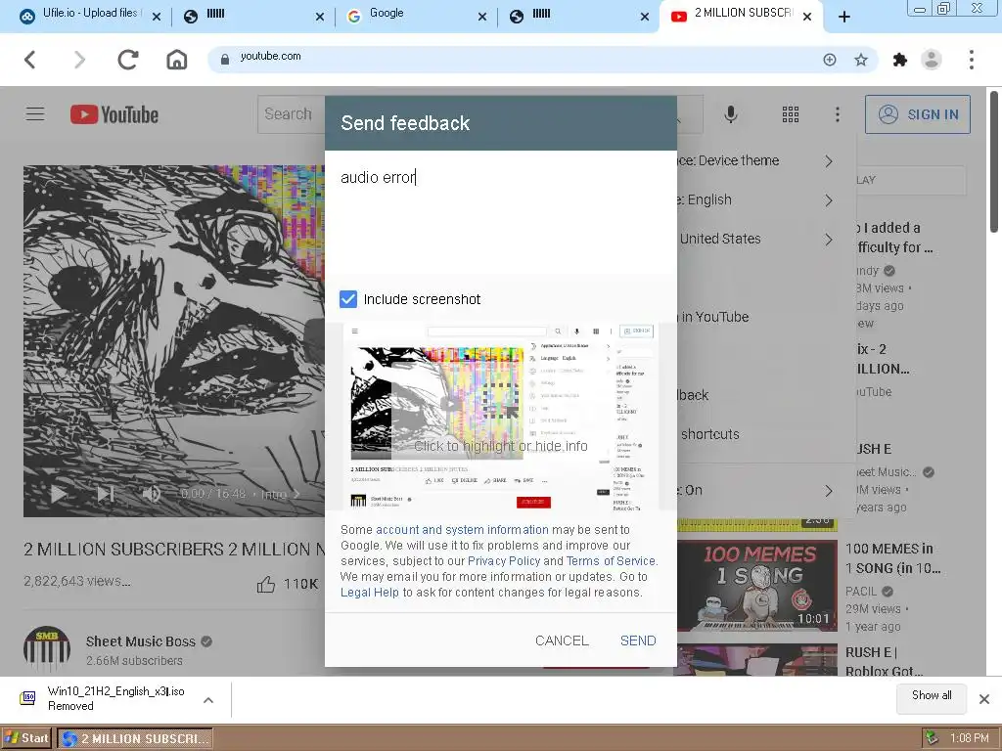The width and height of the screenshot is (1002, 751).
Task: Expand the Intro chapter chevron in player
Action: point(296,494)
